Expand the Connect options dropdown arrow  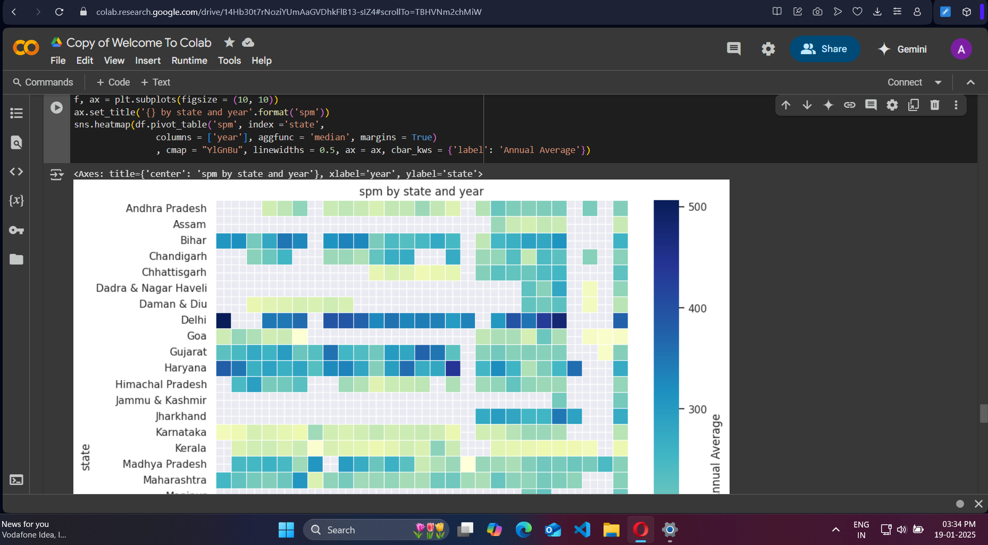click(938, 82)
